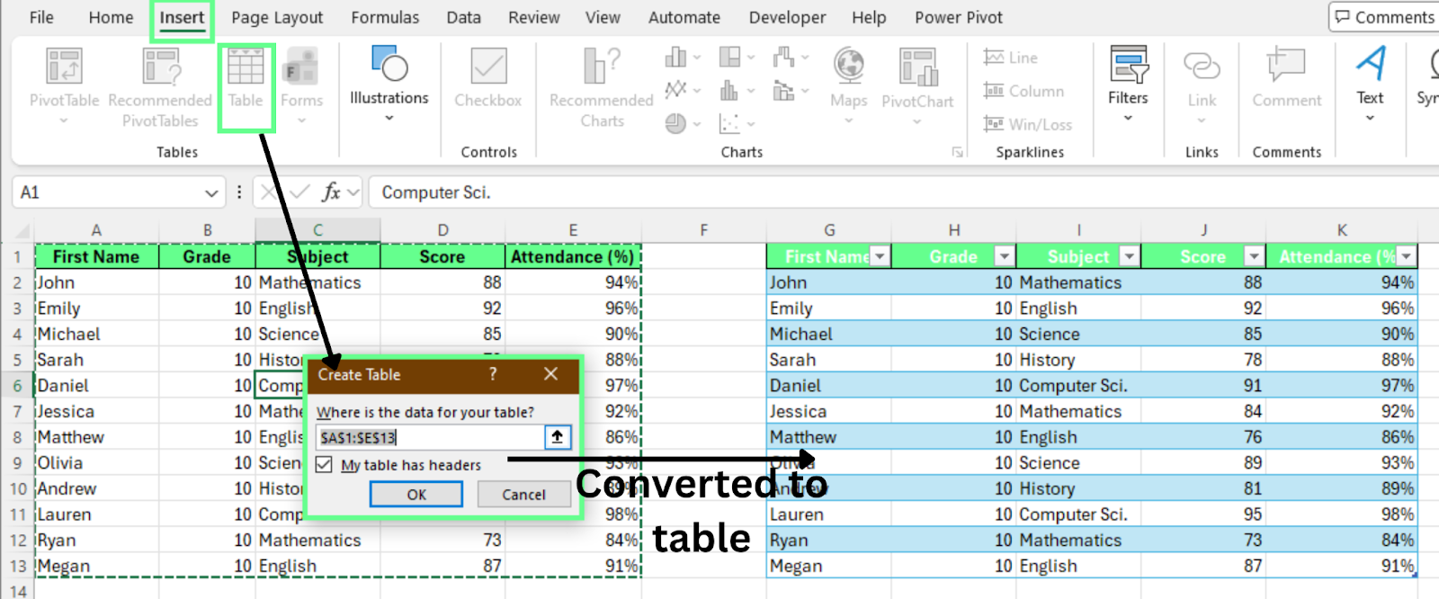Viewport: 1439px width, 599px height.
Task: Select row 14 header
Action: pyautogui.click(x=17, y=590)
